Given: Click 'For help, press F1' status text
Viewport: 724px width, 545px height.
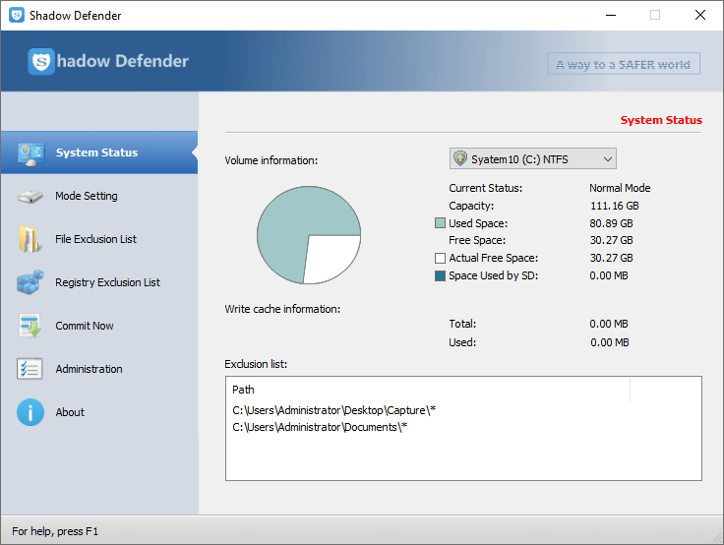Looking at the screenshot, I should point(55,531).
